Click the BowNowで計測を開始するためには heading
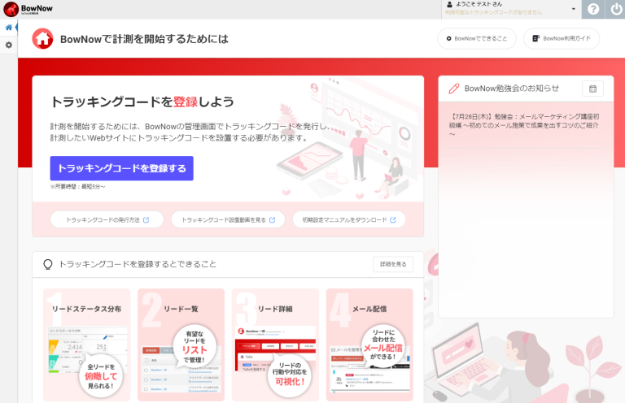This screenshot has width=625, height=403. coord(144,39)
